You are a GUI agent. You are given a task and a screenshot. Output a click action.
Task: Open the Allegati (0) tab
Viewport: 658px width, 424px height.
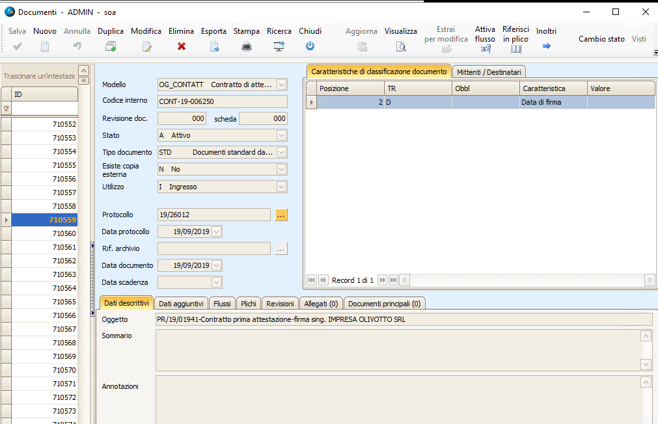tap(321, 303)
